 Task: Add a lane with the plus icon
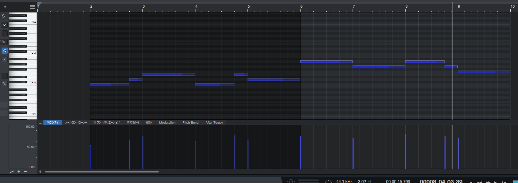[19, 172]
